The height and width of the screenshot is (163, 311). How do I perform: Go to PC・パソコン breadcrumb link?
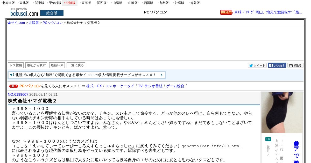[53, 23]
